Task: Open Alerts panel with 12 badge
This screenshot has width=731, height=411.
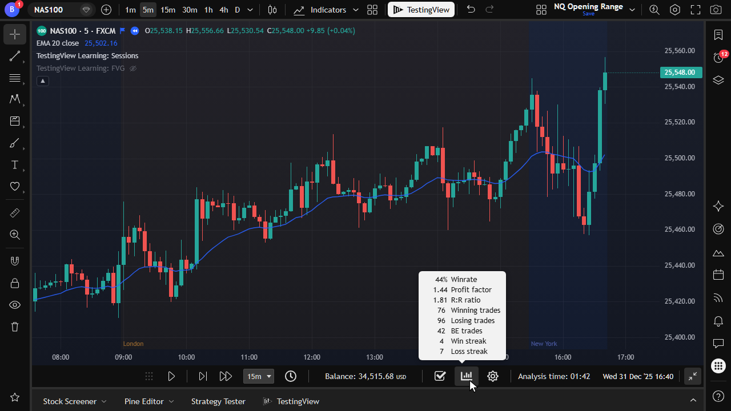Action: click(718, 58)
